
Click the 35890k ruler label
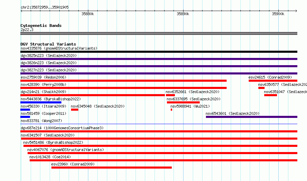pos(183,14)
